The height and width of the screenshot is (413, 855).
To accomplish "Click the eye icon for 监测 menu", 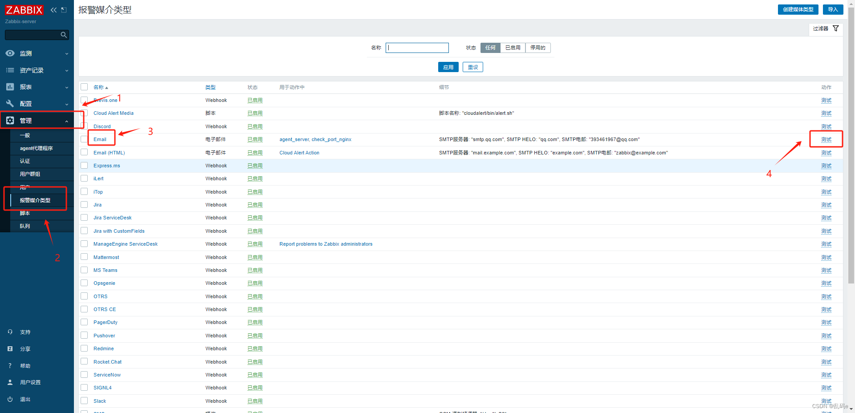I will (10, 53).
